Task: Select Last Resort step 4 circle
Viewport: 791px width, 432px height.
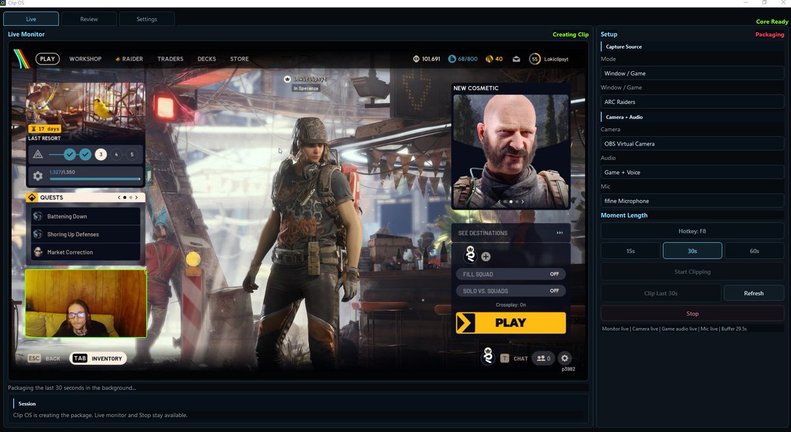Action: [x=116, y=155]
